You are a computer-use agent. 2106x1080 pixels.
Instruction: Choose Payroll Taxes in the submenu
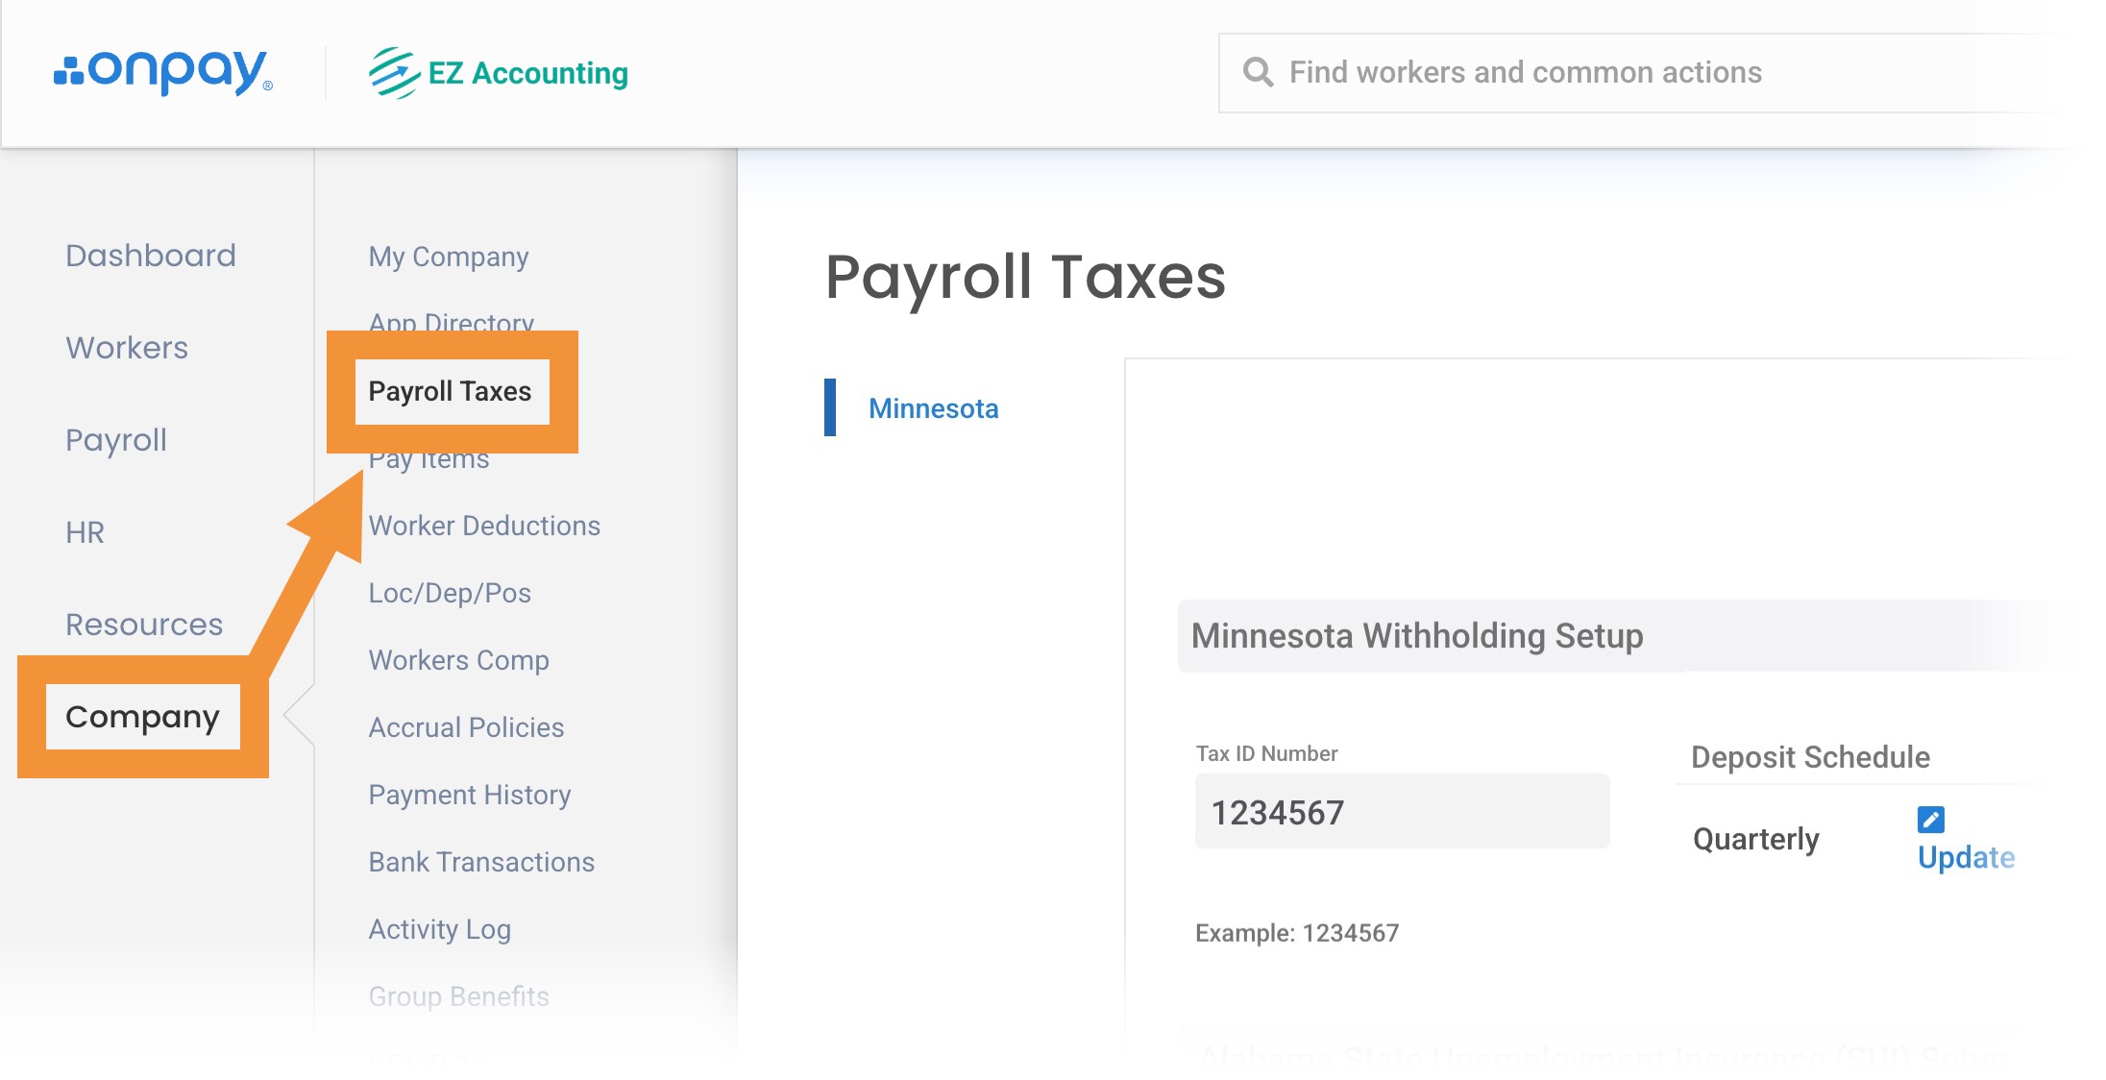(x=450, y=391)
